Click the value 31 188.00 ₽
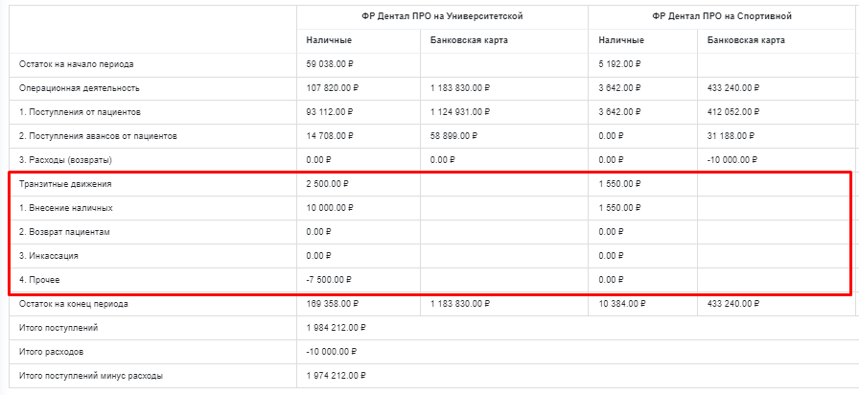Image resolution: width=859 pixels, height=395 pixels. coord(731,136)
